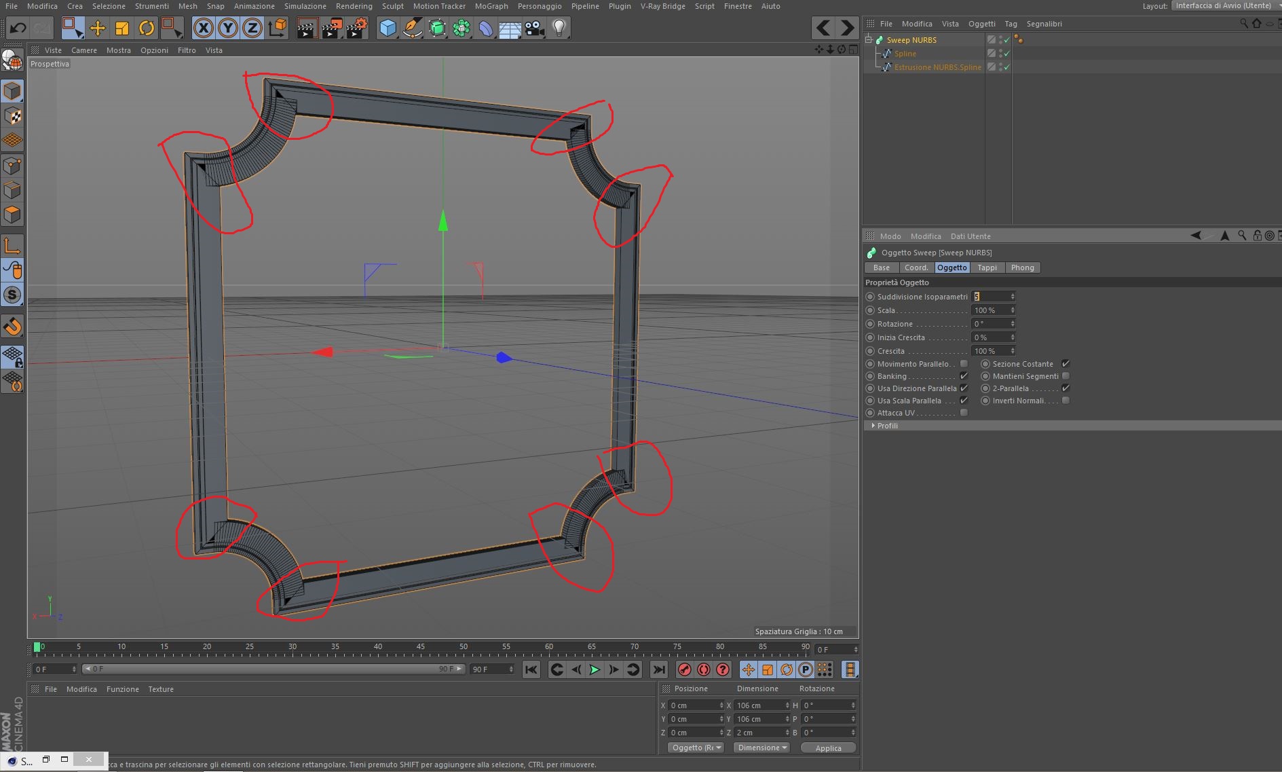Uncheck the Banking checkbox
This screenshot has width=1282, height=772.
coord(964,376)
